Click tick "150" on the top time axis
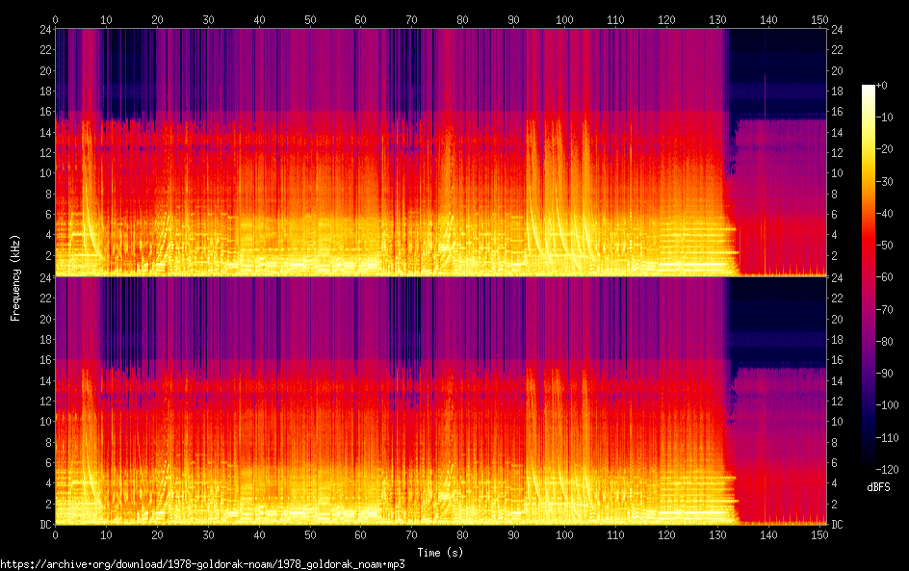 [x=819, y=20]
